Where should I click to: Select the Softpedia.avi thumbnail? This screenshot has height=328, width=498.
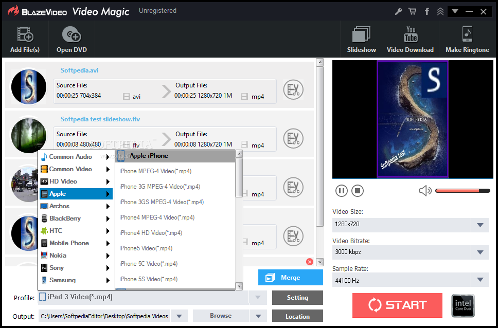(x=29, y=87)
